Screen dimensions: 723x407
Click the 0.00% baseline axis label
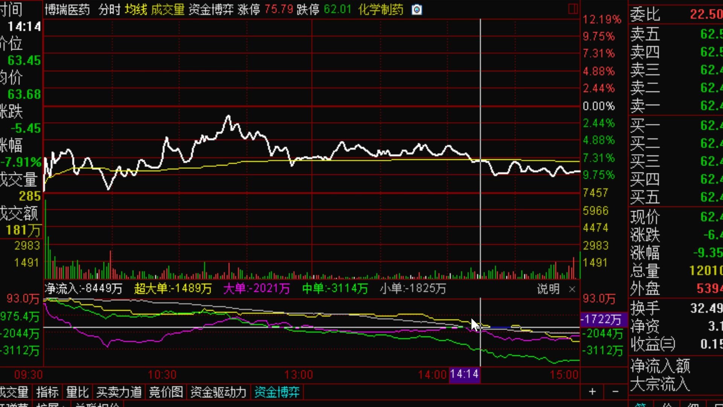coord(599,106)
